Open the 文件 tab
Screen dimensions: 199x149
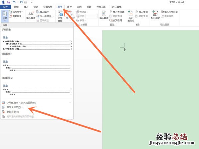click(x=6, y=6)
